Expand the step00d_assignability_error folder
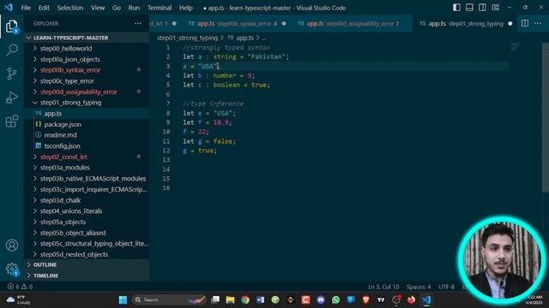549x308 pixels. 87,92
